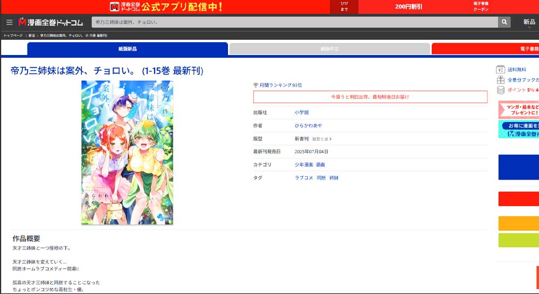Click the red sidebar button
This screenshot has height=294, width=539.
[519, 199]
